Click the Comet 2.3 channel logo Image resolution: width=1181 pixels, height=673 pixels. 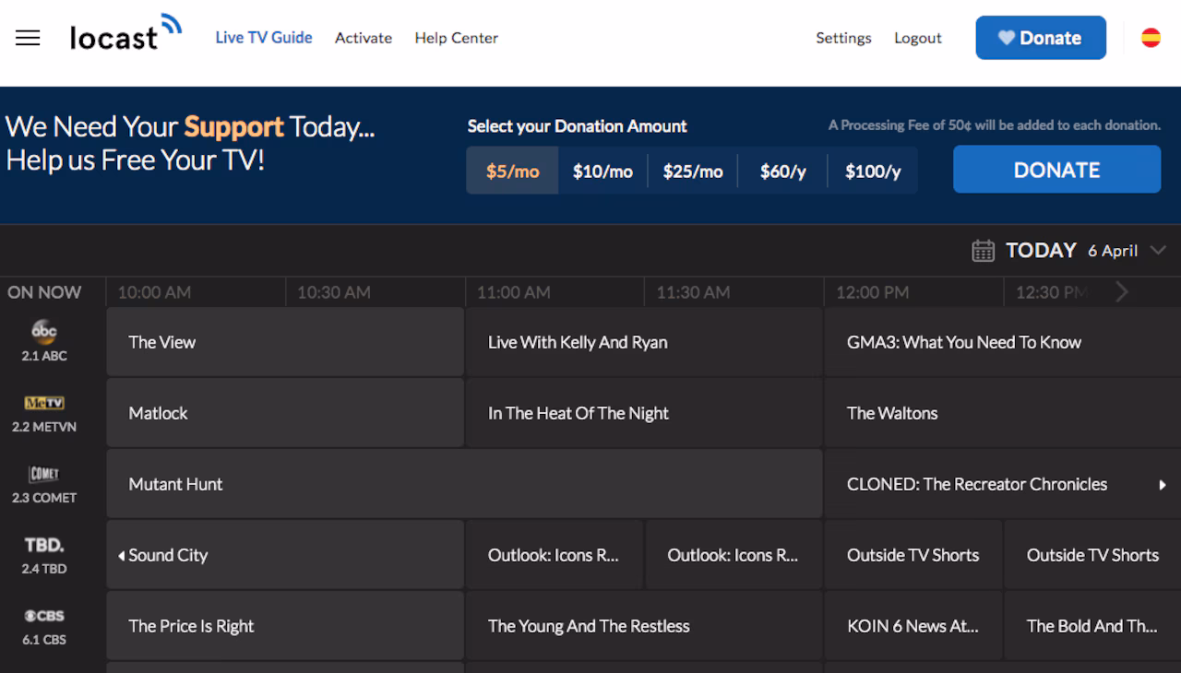click(42, 473)
